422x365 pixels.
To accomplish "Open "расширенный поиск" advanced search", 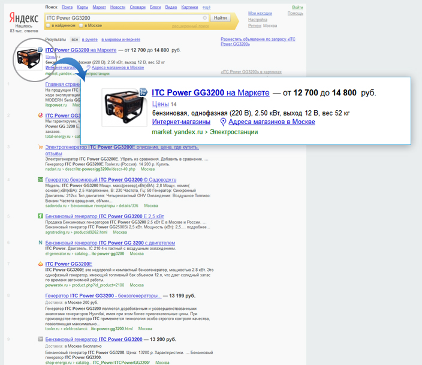I will [190, 26].
